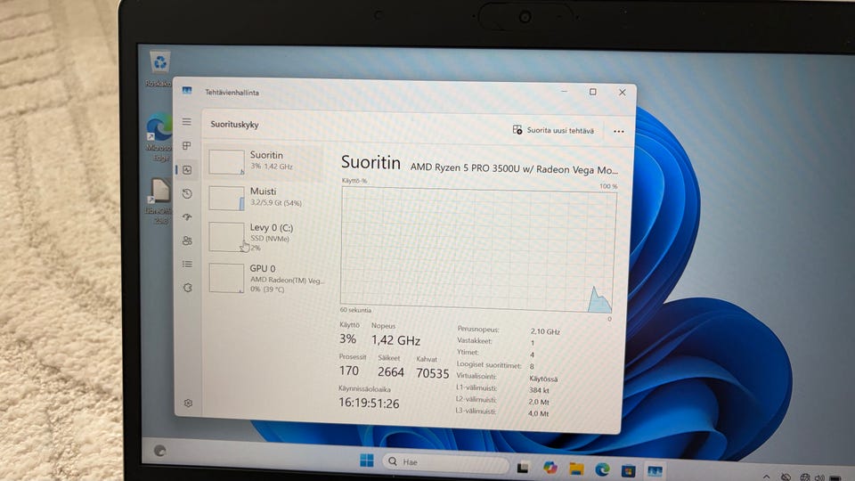855x481 pixels.
Task: Launch Copilot from the taskbar
Action: click(550, 468)
